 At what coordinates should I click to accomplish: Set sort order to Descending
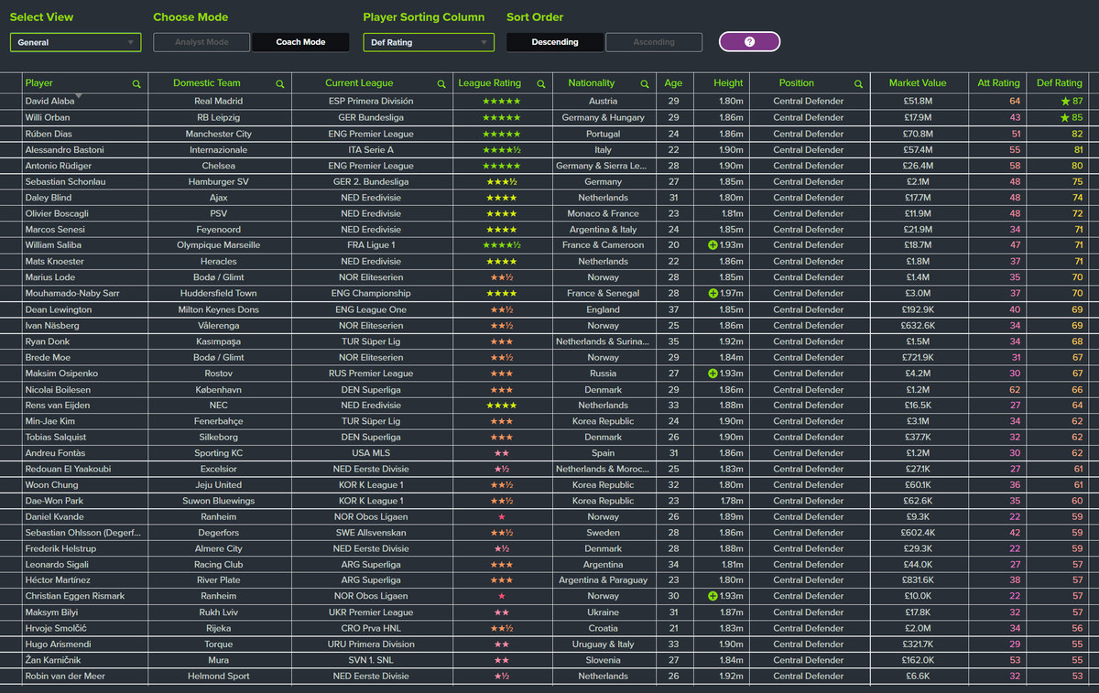click(555, 42)
